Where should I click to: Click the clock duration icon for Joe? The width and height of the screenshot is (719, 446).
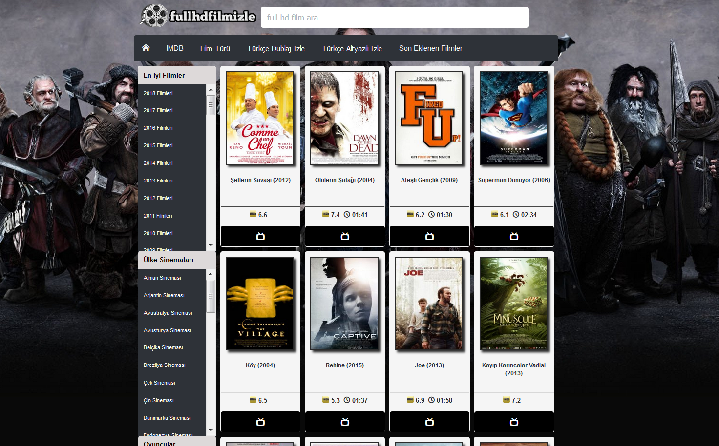[x=431, y=400]
